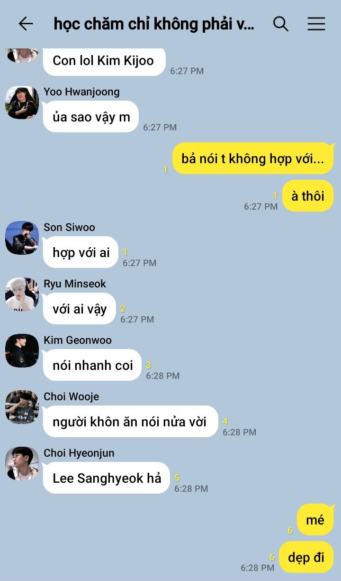Select the "Lee Sanghyeok hả" bubble
This screenshot has width=341, height=581.
point(107,478)
